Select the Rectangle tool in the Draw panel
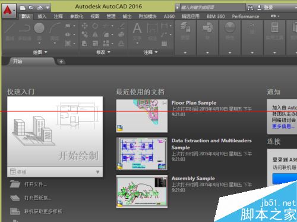The height and width of the screenshot is (222, 297). [x=68, y=26]
